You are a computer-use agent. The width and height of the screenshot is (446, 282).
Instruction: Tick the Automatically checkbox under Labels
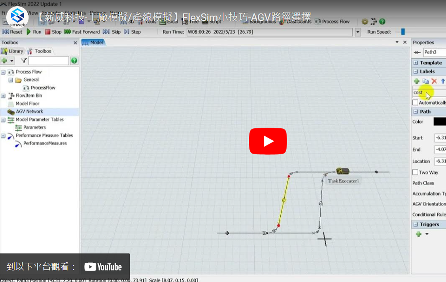click(x=415, y=103)
